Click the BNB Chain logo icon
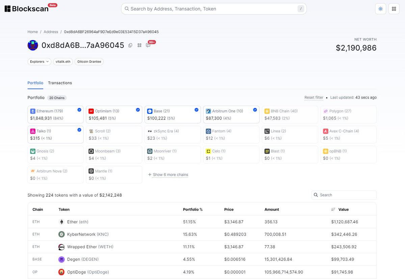 (267, 111)
